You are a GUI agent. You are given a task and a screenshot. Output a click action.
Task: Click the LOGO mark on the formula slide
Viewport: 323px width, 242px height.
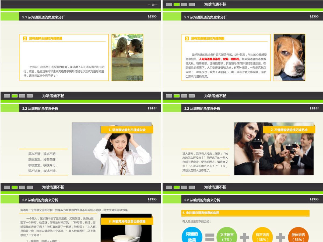coord(314,200)
